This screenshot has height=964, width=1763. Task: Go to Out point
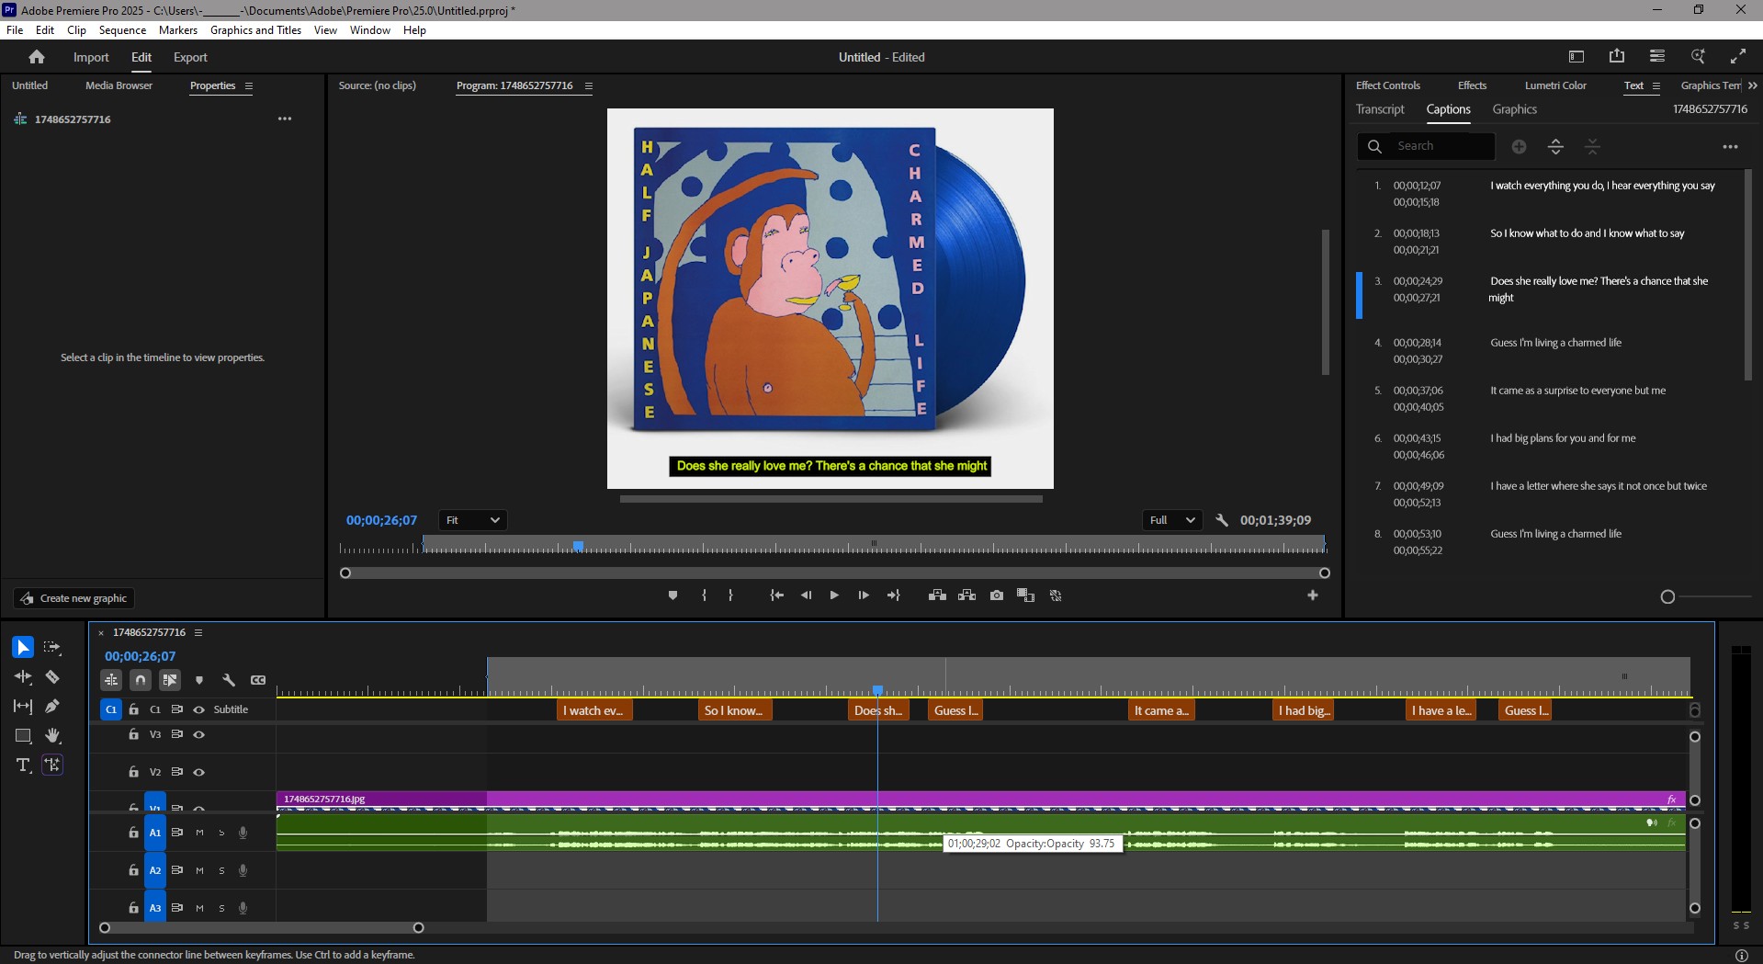coord(893,595)
